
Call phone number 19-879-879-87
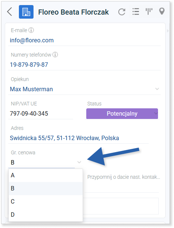click(29, 65)
